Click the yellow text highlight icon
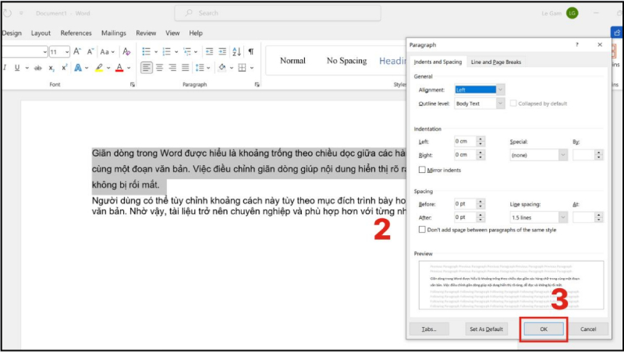 click(101, 68)
